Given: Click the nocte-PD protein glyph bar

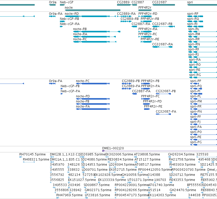Looking at the screenshot, I should point(93,99).
